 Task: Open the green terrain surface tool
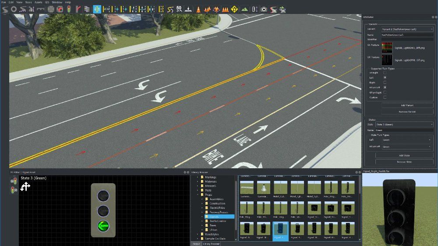[x=244, y=9]
